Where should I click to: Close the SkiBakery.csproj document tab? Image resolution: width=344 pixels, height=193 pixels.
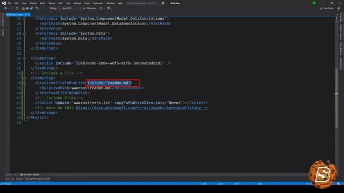coord(28,14)
